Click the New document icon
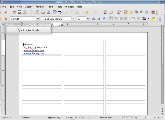Image resolution: width=165 pixels, height=120 pixels. tap(6, 12)
